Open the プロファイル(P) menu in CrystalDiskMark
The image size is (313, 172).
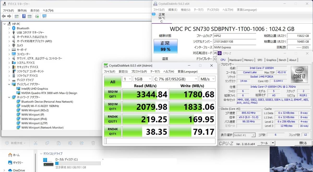pyautogui.click(x=139, y=72)
